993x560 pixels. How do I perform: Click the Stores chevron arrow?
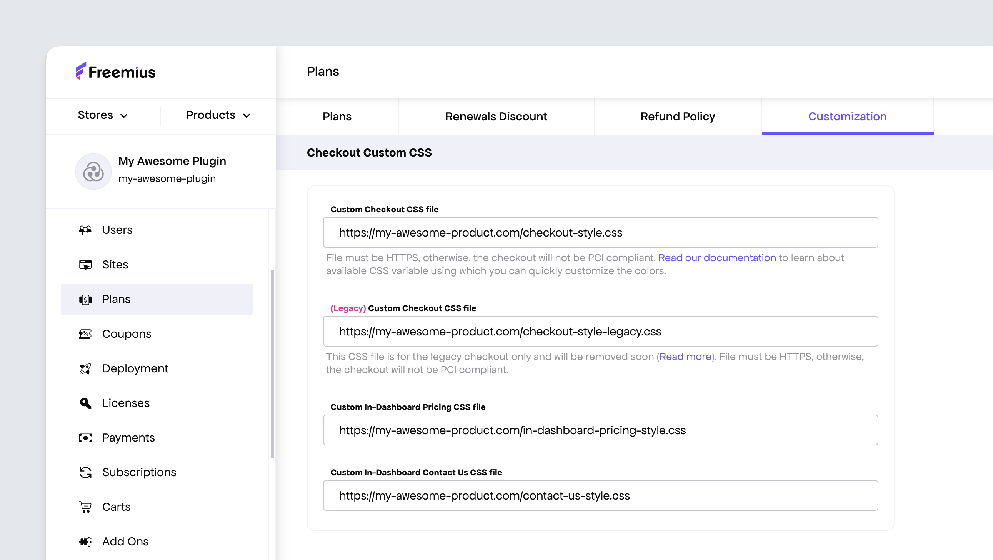(124, 116)
